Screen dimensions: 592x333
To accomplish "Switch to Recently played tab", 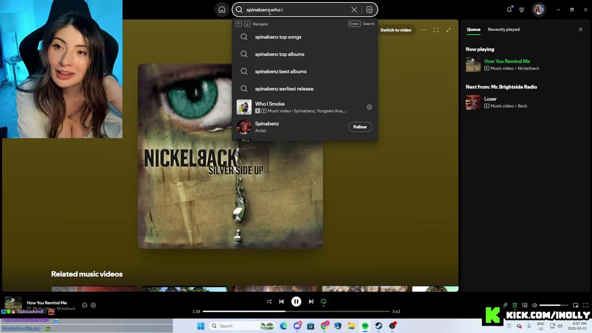I will 504,30.
